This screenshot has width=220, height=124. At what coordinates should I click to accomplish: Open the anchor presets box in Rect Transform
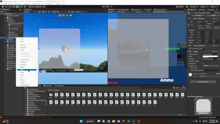pyautogui.click(x=191, y=25)
